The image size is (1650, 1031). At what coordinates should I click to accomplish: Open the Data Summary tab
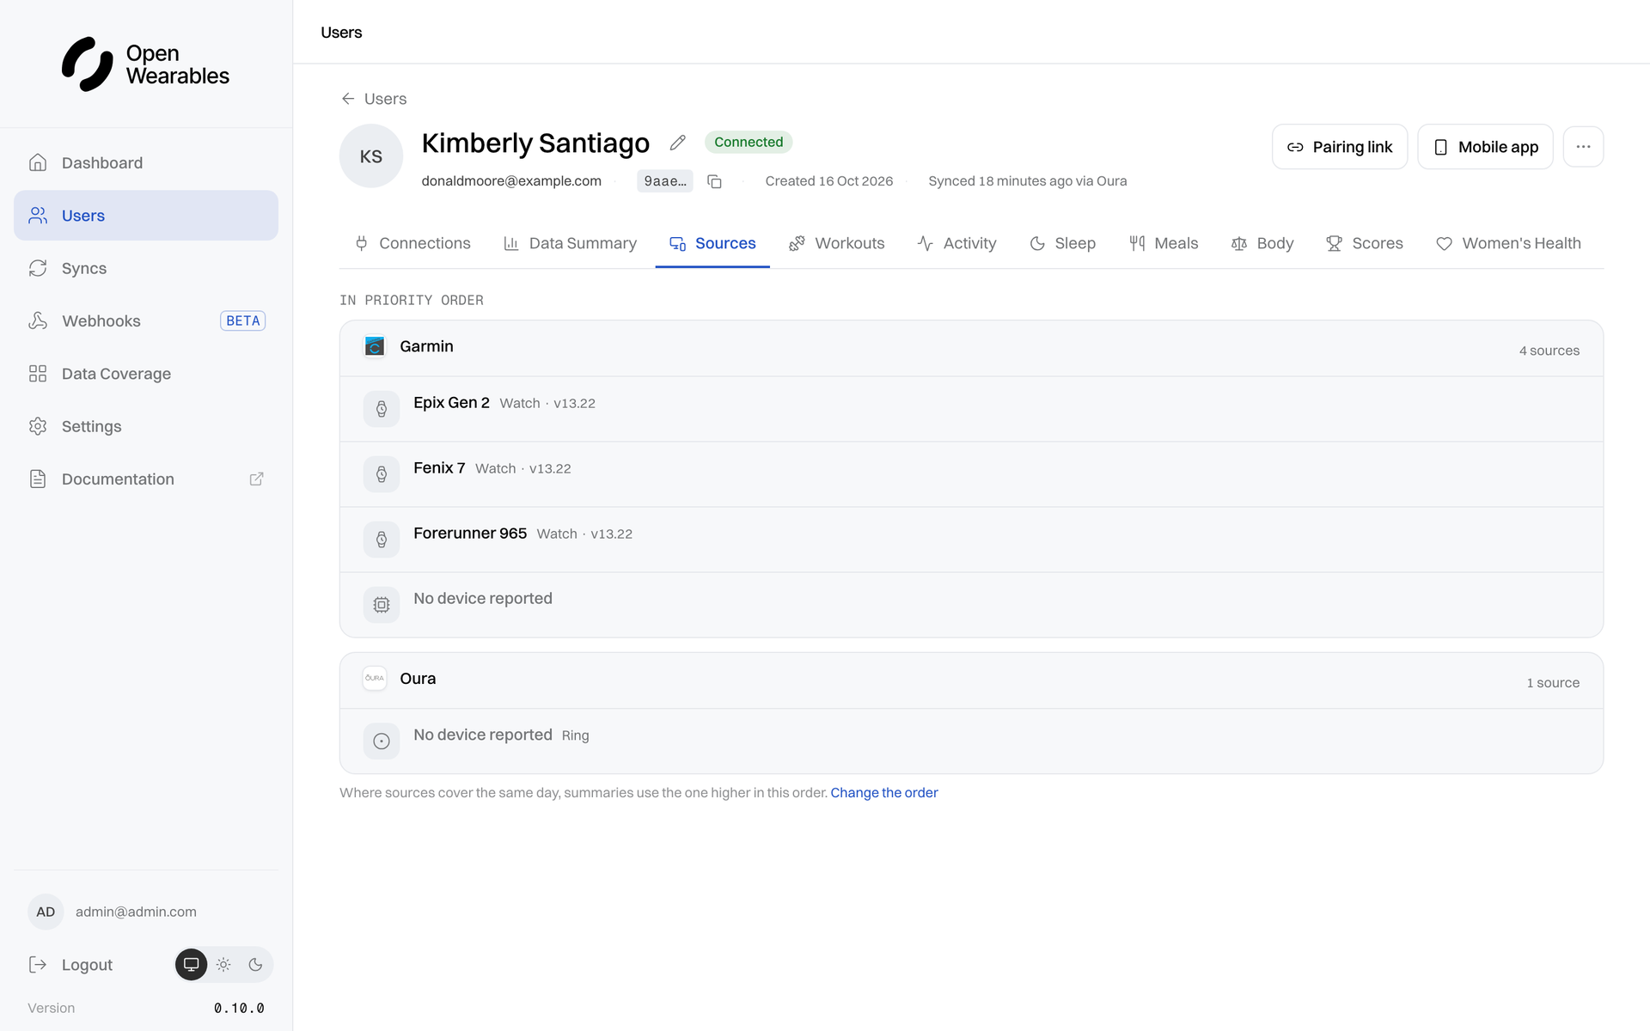570,243
